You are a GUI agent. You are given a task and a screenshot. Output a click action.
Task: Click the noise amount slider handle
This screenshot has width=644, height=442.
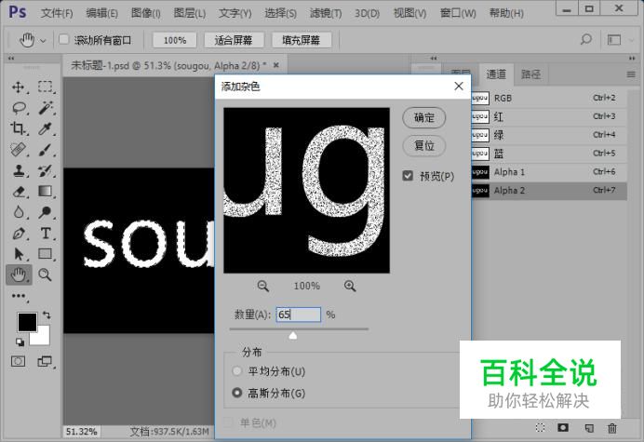coord(293,336)
